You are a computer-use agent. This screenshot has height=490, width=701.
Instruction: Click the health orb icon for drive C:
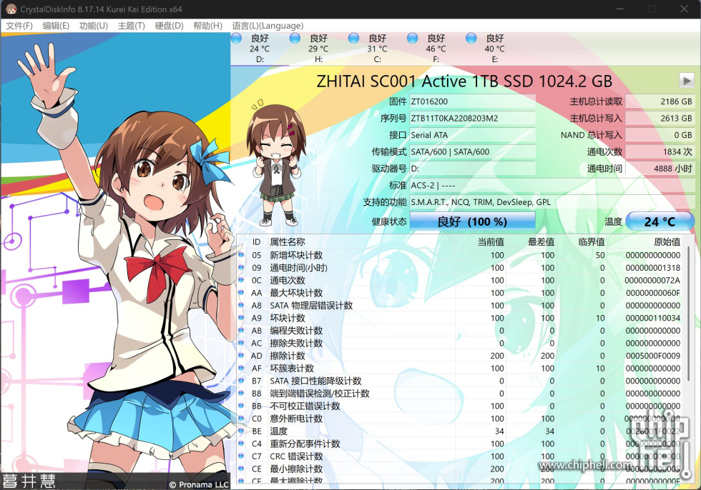click(352, 37)
